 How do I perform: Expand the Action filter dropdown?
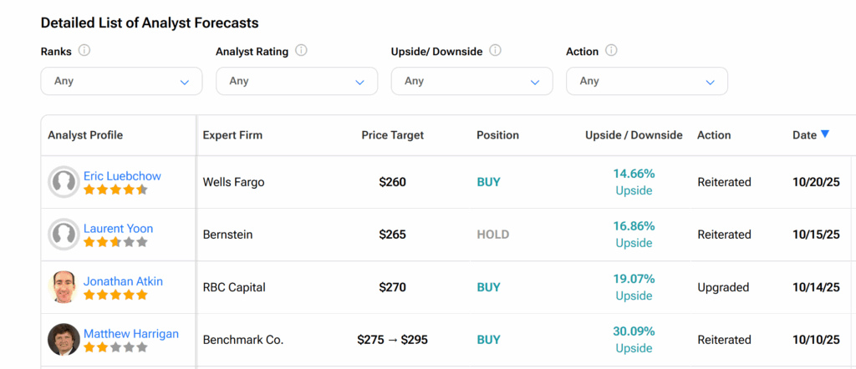tap(646, 81)
